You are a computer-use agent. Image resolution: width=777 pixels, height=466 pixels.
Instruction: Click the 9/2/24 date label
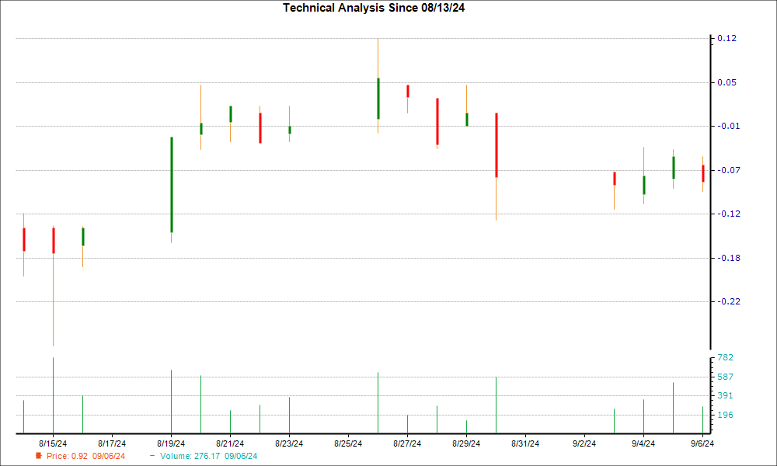(x=584, y=443)
